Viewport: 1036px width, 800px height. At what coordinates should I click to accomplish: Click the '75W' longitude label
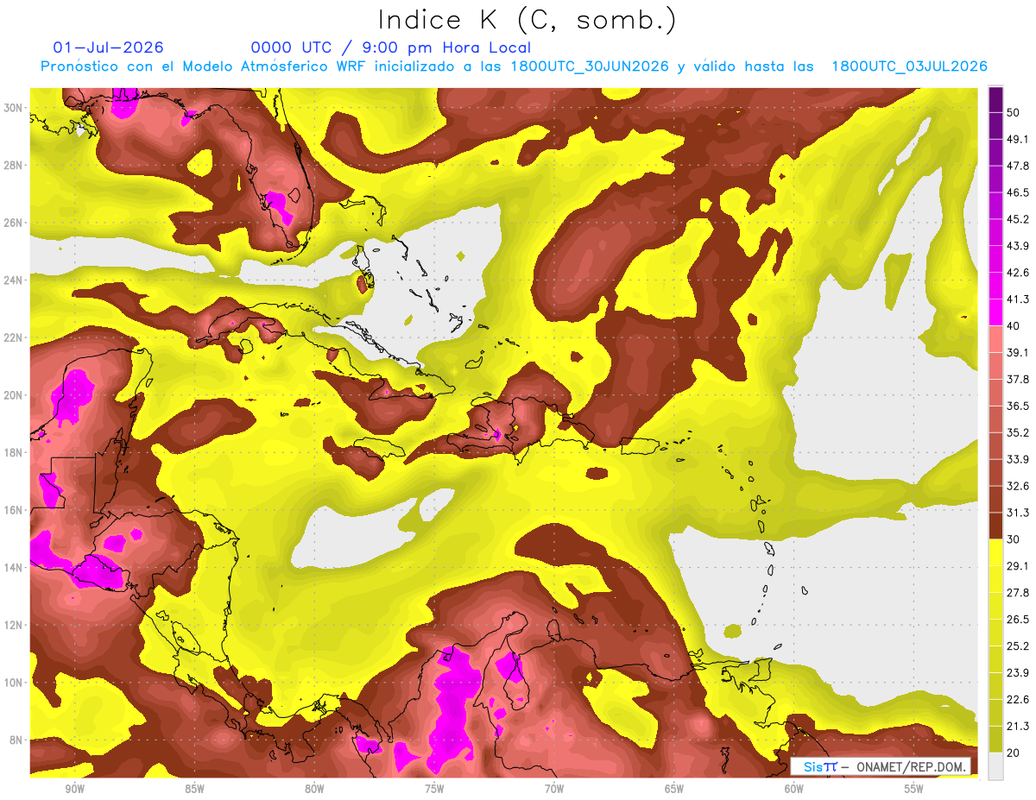tap(434, 789)
